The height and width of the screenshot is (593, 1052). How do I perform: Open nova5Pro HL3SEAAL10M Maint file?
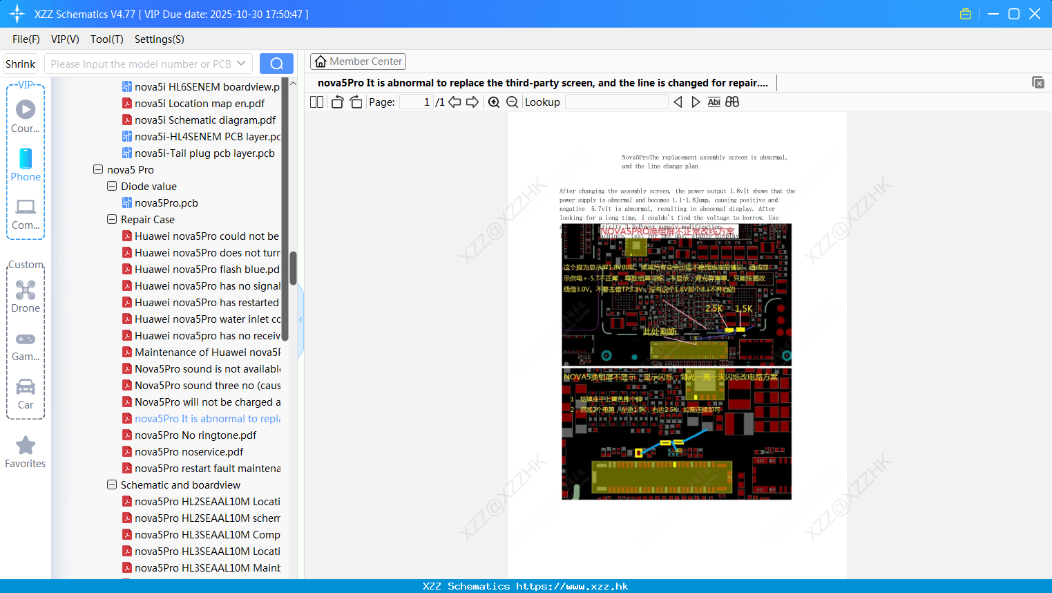(201, 567)
